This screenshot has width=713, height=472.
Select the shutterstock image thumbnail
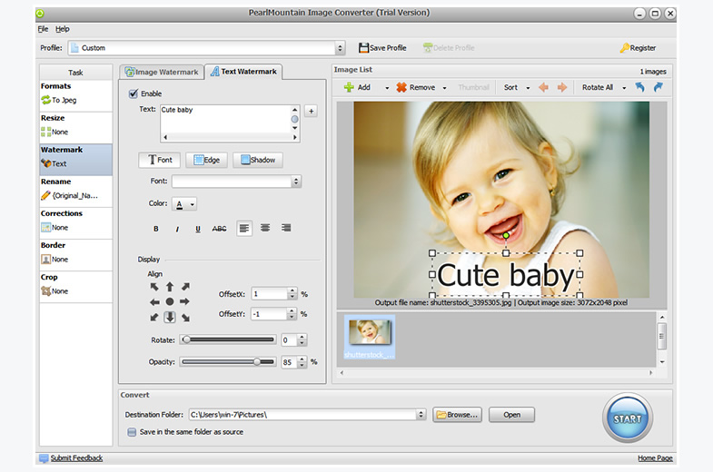coord(369,338)
